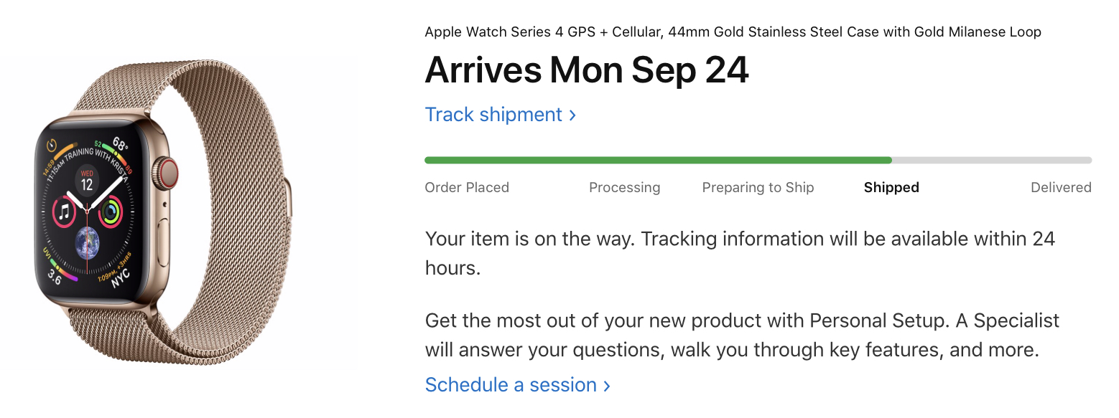Select the Delivered status step

[1060, 188]
